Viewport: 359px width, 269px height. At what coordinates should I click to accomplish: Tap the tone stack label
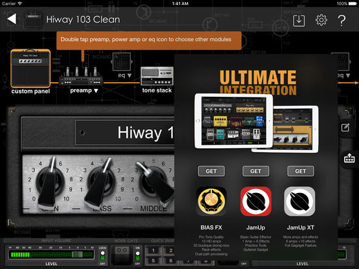point(157,90)
